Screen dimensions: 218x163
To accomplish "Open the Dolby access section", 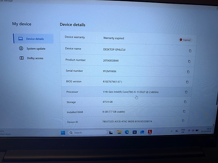I will (x=31, y=58).
